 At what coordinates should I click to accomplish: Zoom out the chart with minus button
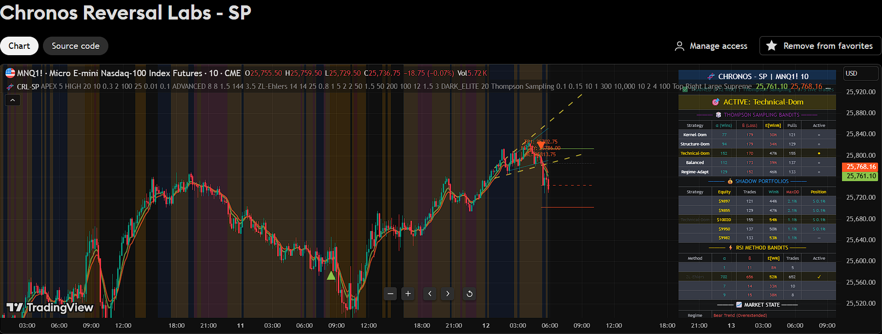(x=390, y=293)
